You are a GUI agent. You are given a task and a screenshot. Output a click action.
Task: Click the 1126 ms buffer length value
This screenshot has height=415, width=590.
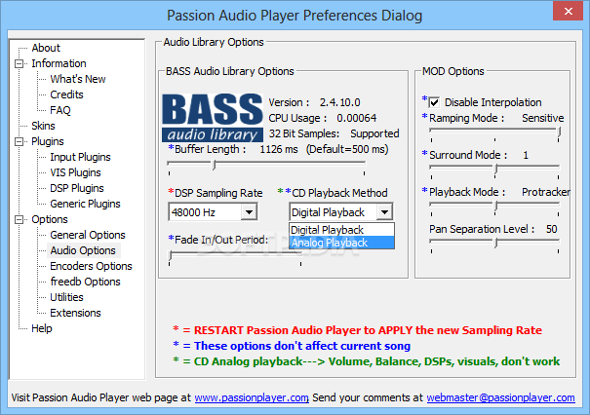(x=279, y=149)
